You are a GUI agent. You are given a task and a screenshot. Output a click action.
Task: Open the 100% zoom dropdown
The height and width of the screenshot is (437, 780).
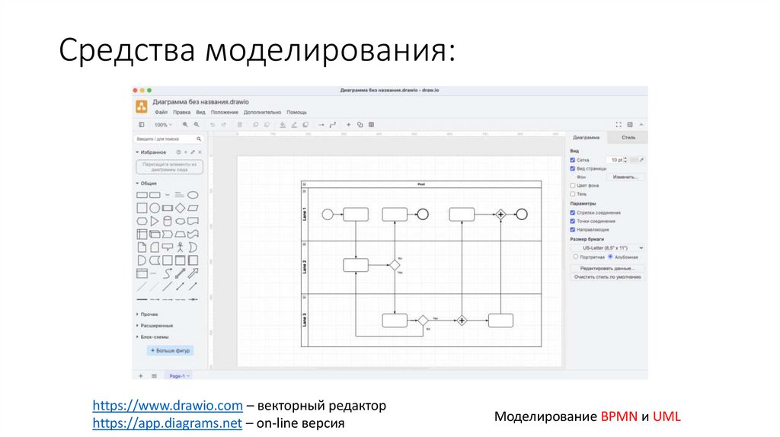[x=163, y=125]
